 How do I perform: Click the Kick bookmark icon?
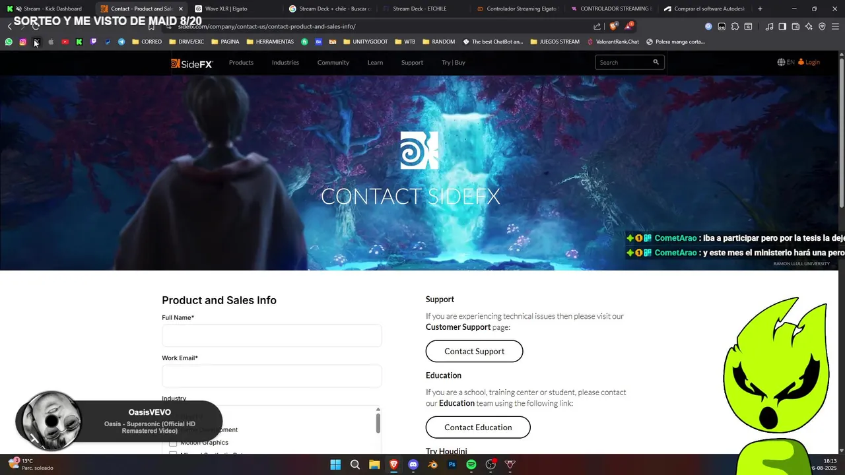[79, 42]
